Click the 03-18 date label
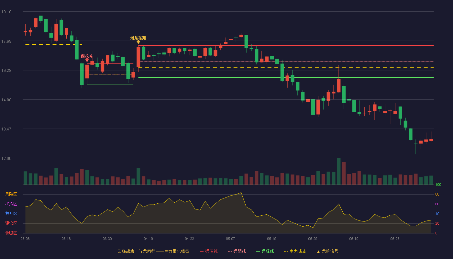Image resolution: width=453 pixels, height=259 pixels. 66,239
